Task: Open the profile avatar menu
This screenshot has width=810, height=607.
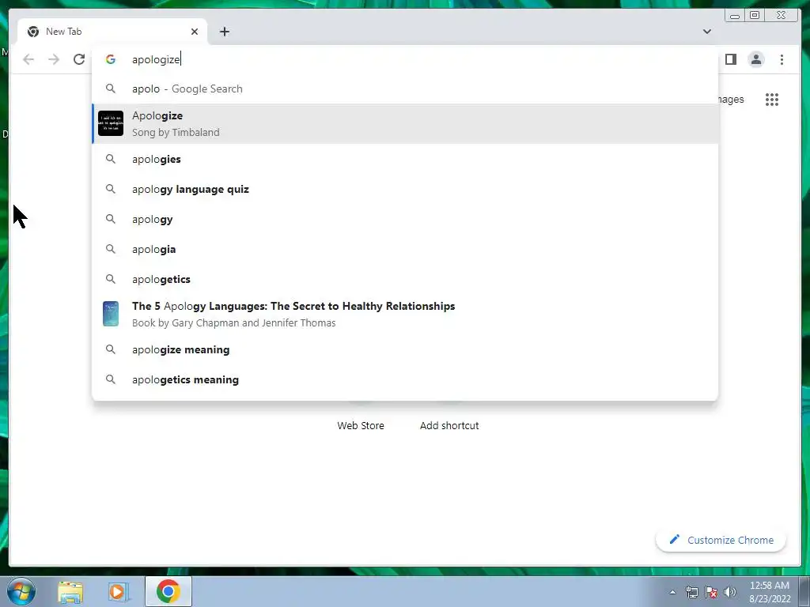Action: pos(755,59)
